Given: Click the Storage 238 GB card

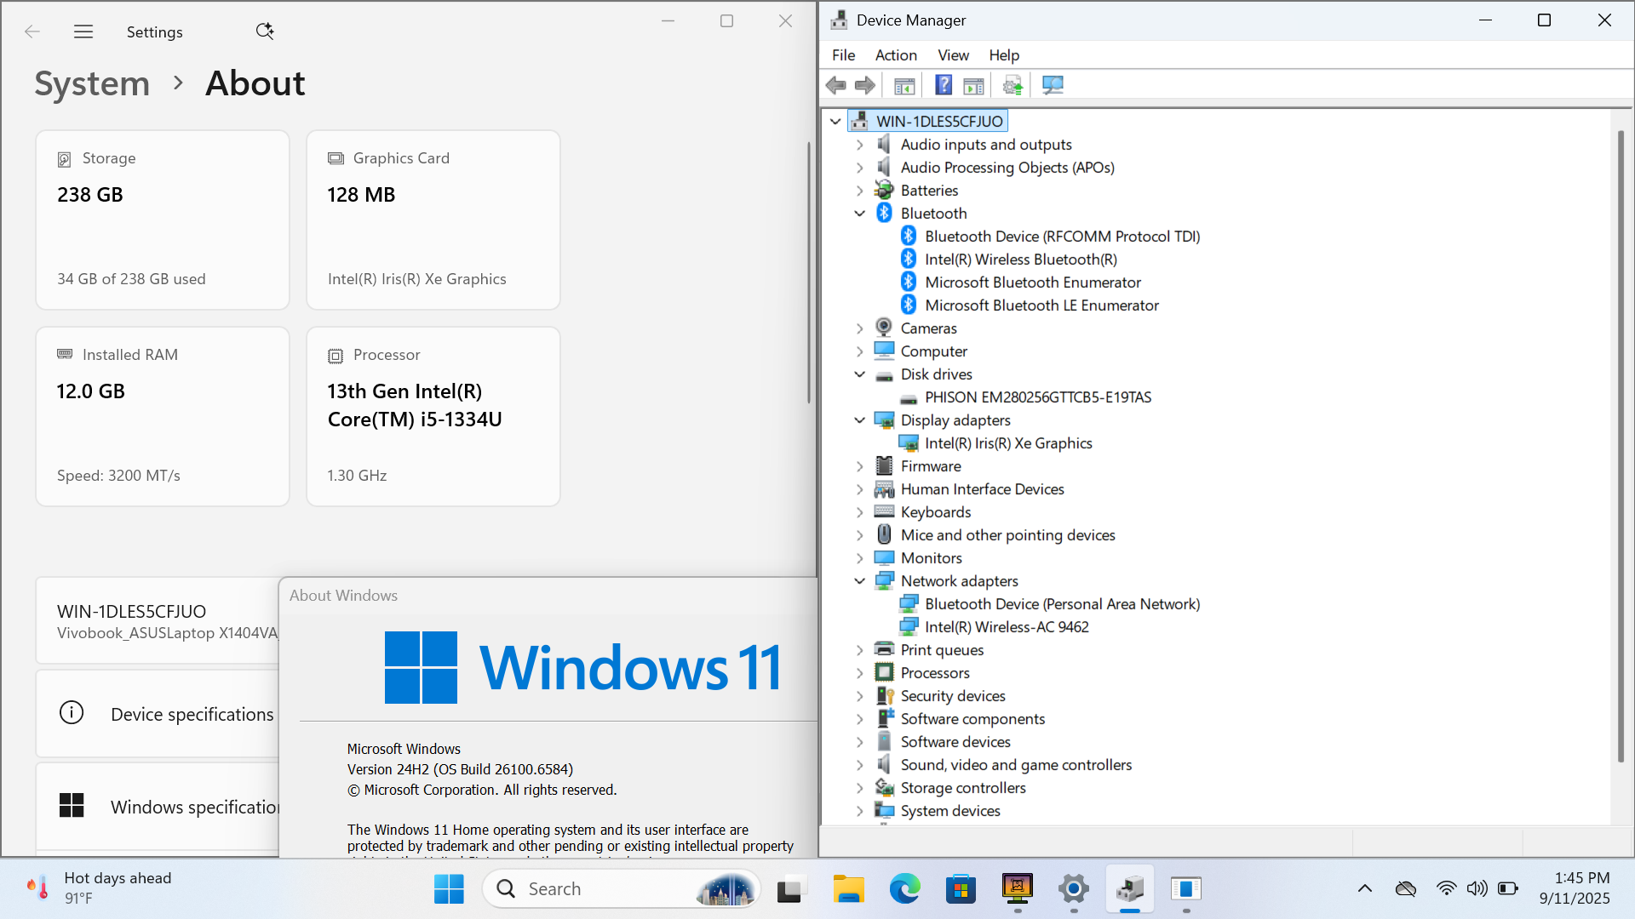Looking at the screenshot, I should [x=163, y=220].
